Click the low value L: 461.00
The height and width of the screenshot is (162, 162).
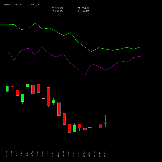point(83,11)
